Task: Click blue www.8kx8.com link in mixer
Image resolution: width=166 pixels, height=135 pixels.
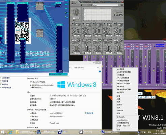Action: [x=160, y=46]
